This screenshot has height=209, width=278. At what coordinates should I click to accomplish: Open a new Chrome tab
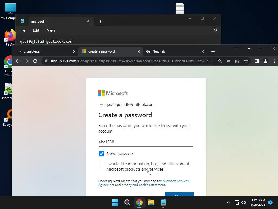213,51
